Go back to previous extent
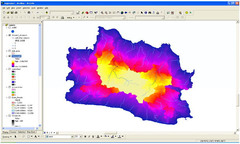Screen dimensions: 240x144 click(126, 13)
